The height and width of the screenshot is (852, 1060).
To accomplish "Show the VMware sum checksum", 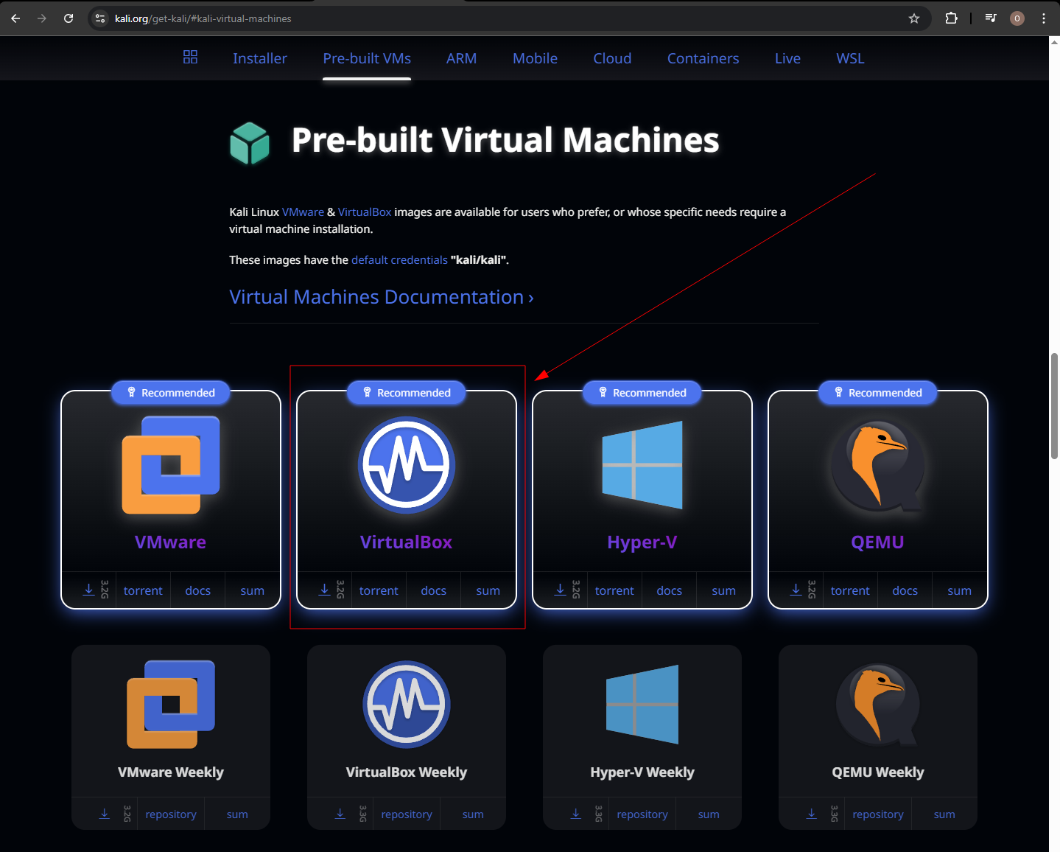I will (x=252, y=590).
